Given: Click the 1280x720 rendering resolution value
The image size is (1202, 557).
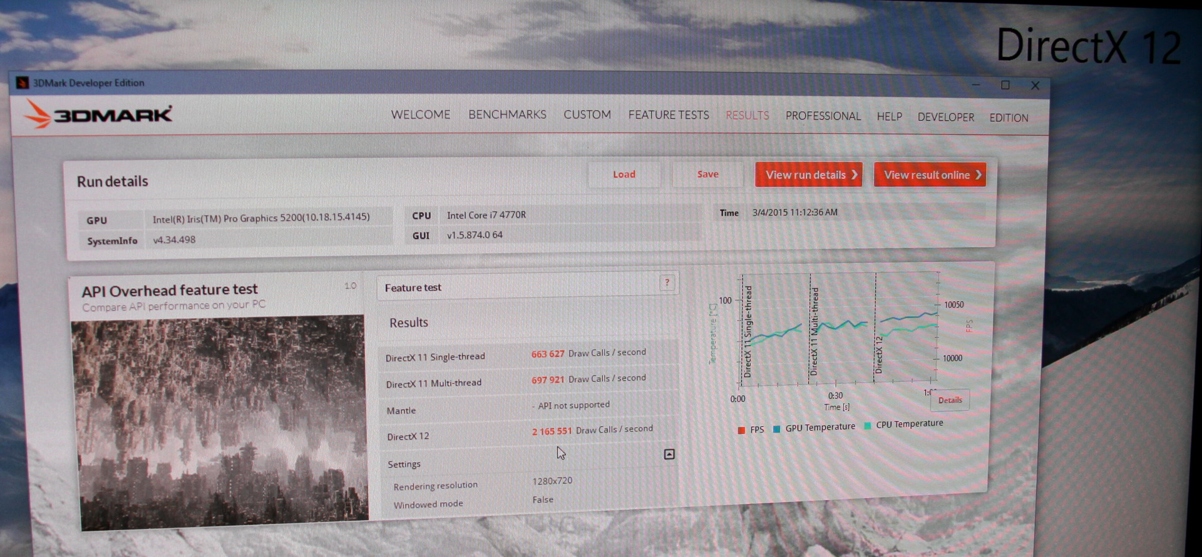Looking at the screenshot, I should pyautogui.click(x=552, y=481).
